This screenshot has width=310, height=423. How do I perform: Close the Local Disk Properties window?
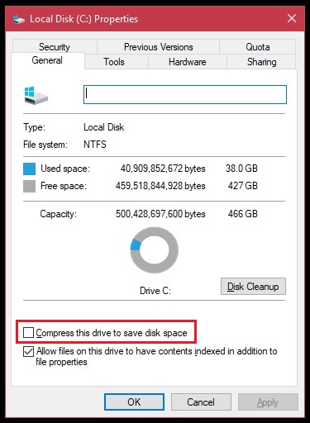(x=292, y=19)
